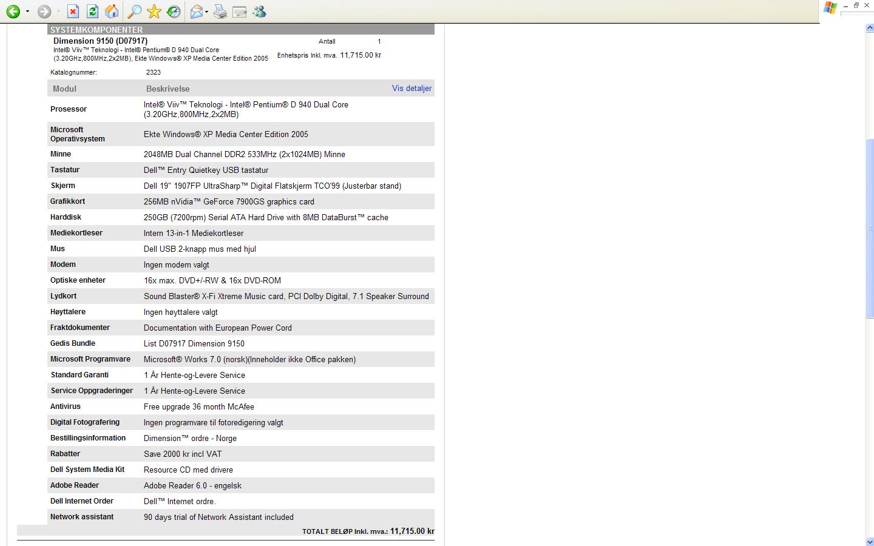Stop page loading with the red X icon
Image resolution: width=874 pixels, height=546 pixels.
[73, 12]
